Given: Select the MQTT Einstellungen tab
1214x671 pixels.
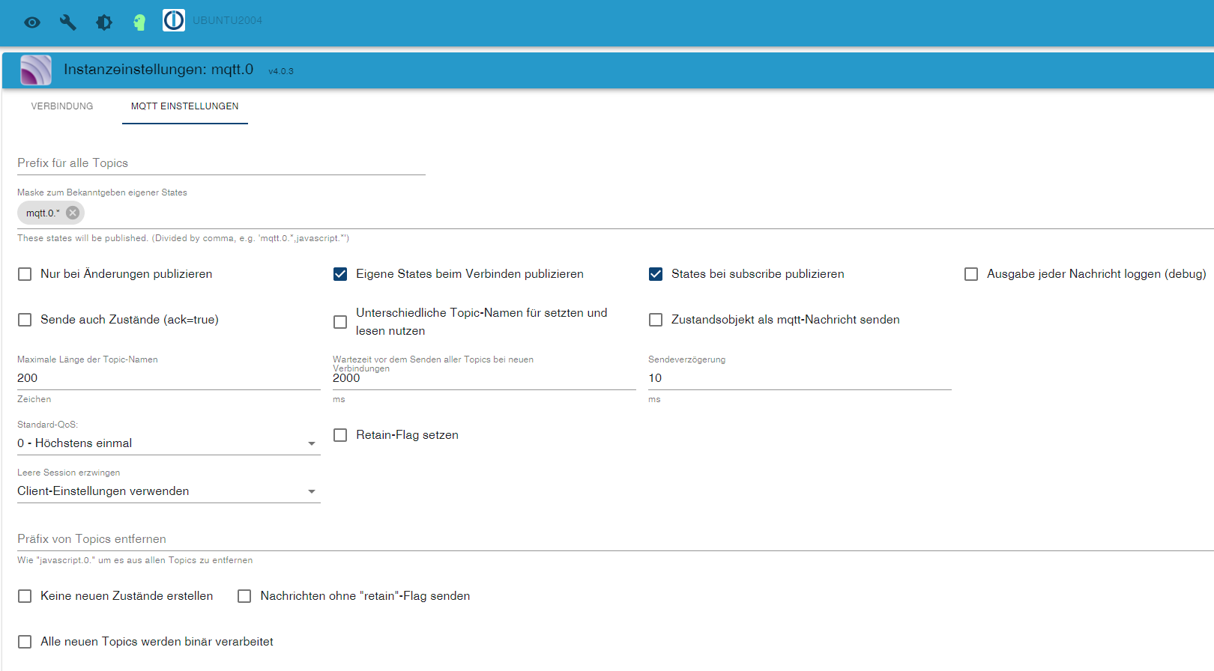Looking at the screenshot, I should tap(184, 106).
